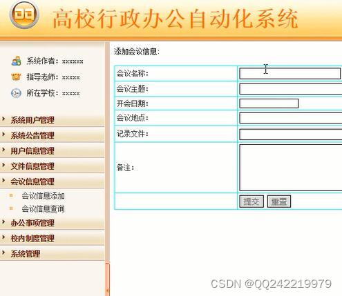Viewport: 342px width, 296px height.
Task: Expand the 系统公告管理 menu arrow
Action: point(3,134)
